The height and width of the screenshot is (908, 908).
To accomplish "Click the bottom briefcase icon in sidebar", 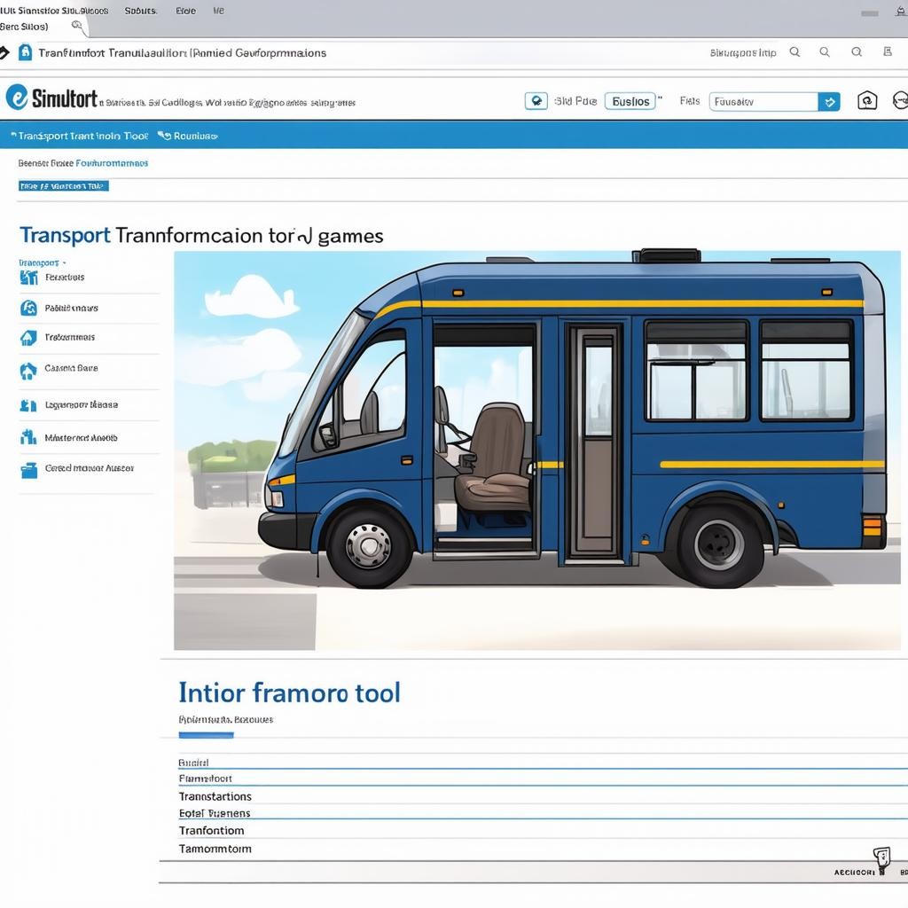I will click(x=28, y=470).
